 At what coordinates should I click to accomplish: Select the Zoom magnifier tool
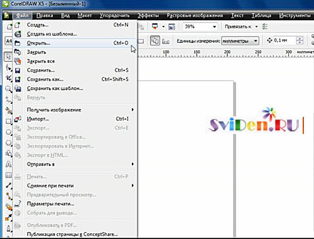(8, 89)
